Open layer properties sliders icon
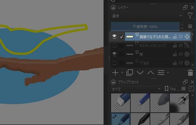Viewport: 196px width, 125px height. click(x=161, y=73)
